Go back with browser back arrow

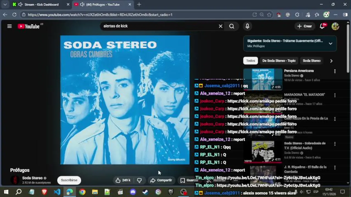(x=5, y=15)
